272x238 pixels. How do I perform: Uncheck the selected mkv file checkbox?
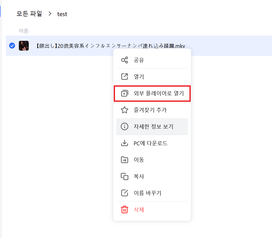[x=12, y=46]
